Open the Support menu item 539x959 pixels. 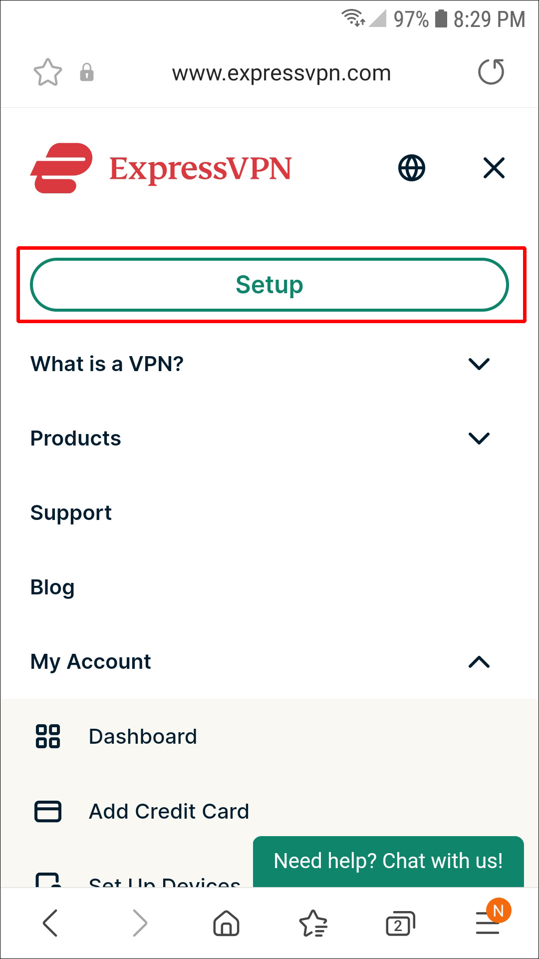(71, 513)
